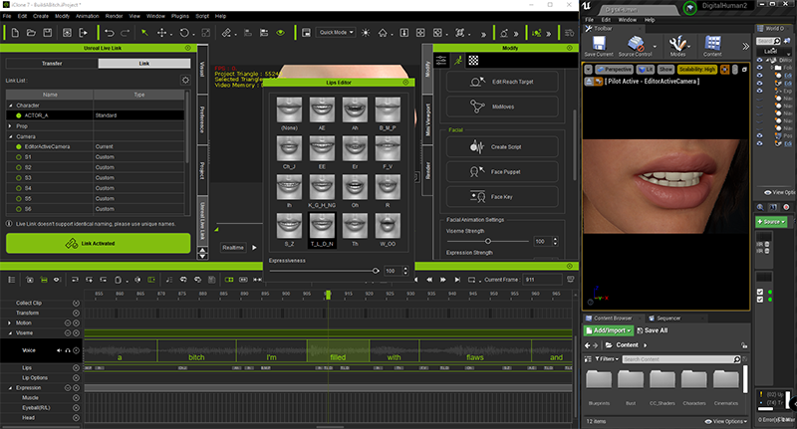Open the Link List settings gear
This screenshot has width=797, height=429.
tap(184, 80)
